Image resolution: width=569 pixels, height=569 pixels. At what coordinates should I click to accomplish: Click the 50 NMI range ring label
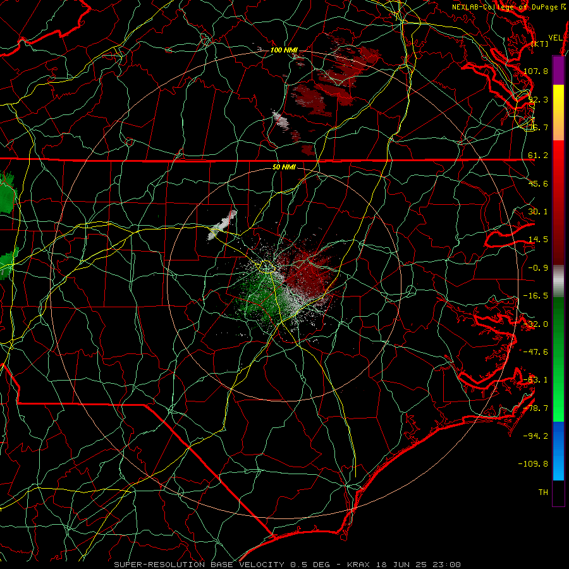(284, 167)
